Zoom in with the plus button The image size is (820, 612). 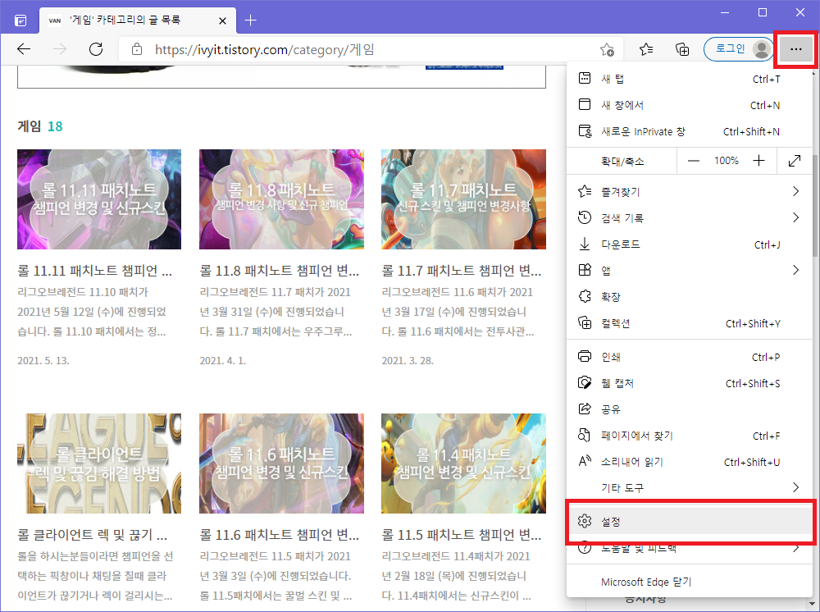point(758,161)
